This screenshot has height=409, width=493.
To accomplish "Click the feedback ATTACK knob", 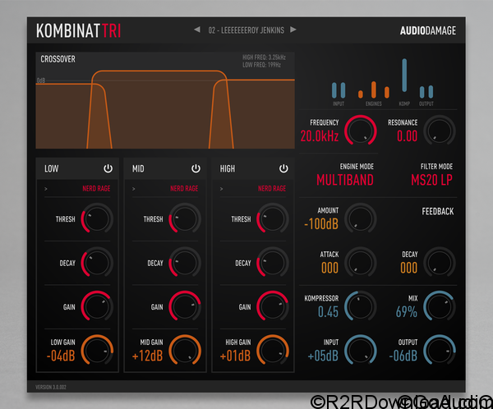I will [361, 263].
